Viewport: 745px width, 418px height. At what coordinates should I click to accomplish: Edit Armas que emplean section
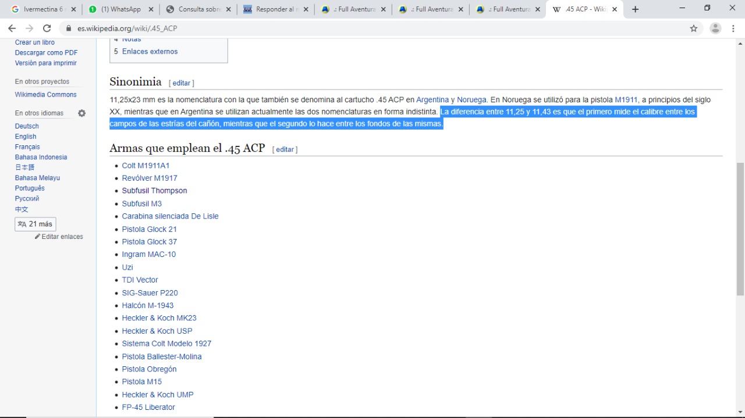coord(285,149)
